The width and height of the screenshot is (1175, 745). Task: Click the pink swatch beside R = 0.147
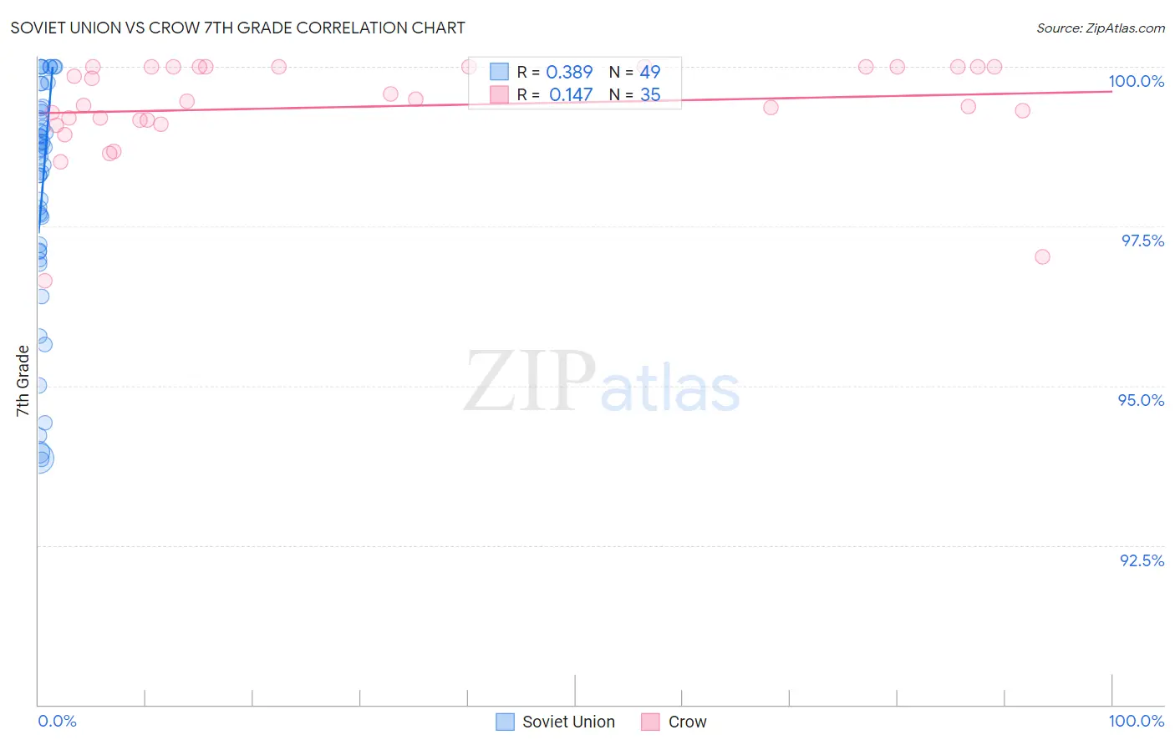pos(499,94)
